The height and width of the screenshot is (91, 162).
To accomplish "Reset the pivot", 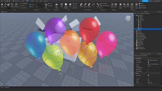I will click(x=50, y=6).
